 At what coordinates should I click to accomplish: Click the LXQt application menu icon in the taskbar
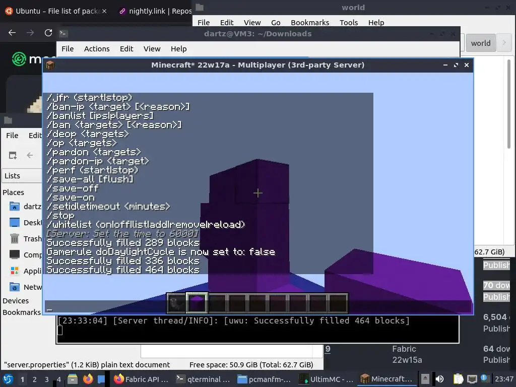[8, 379]
